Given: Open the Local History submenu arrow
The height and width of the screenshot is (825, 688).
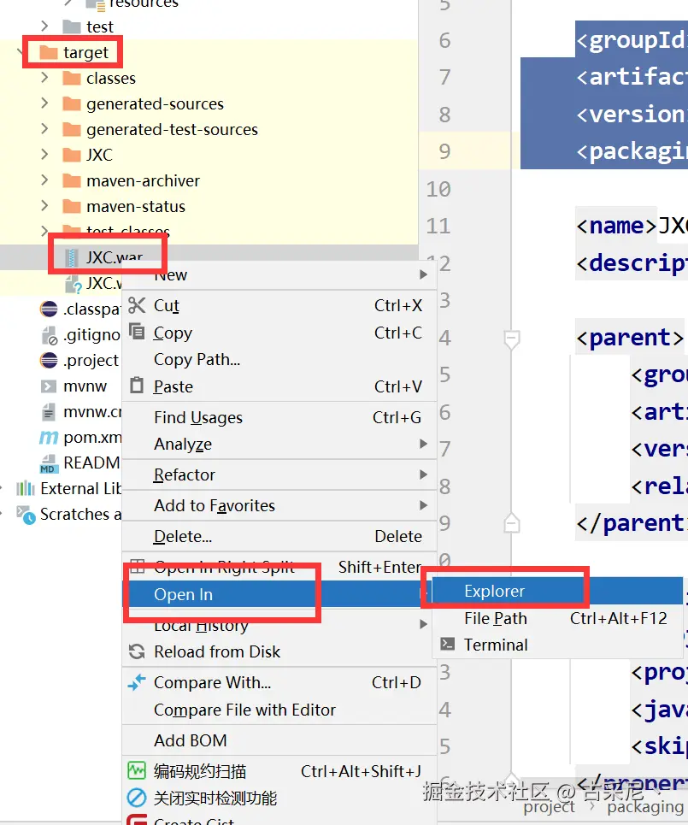Looking at the screenshot, I should coord(423,625).
